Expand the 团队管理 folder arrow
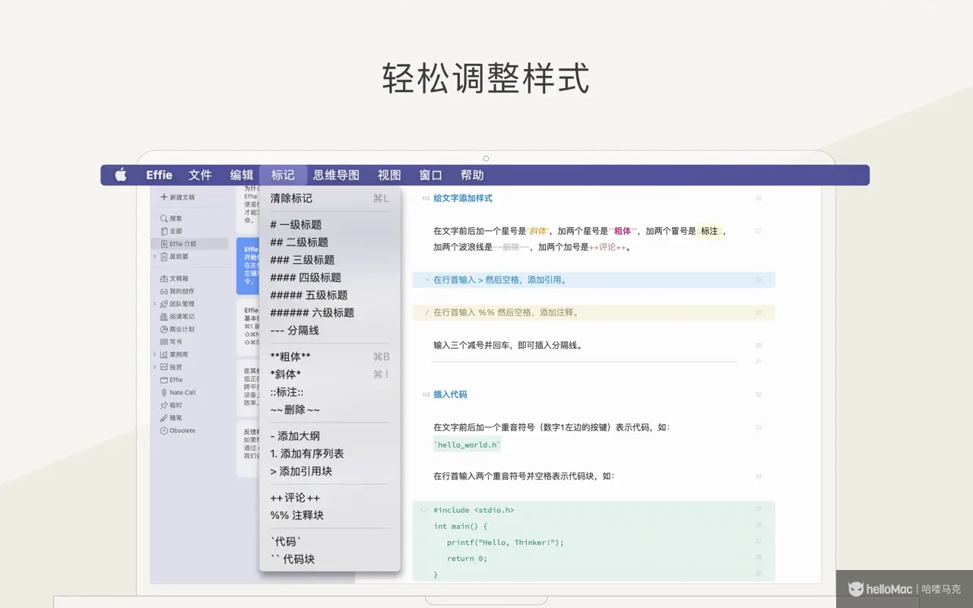Image resolution: width=973 pixels, height=608 pixels. 155,304
